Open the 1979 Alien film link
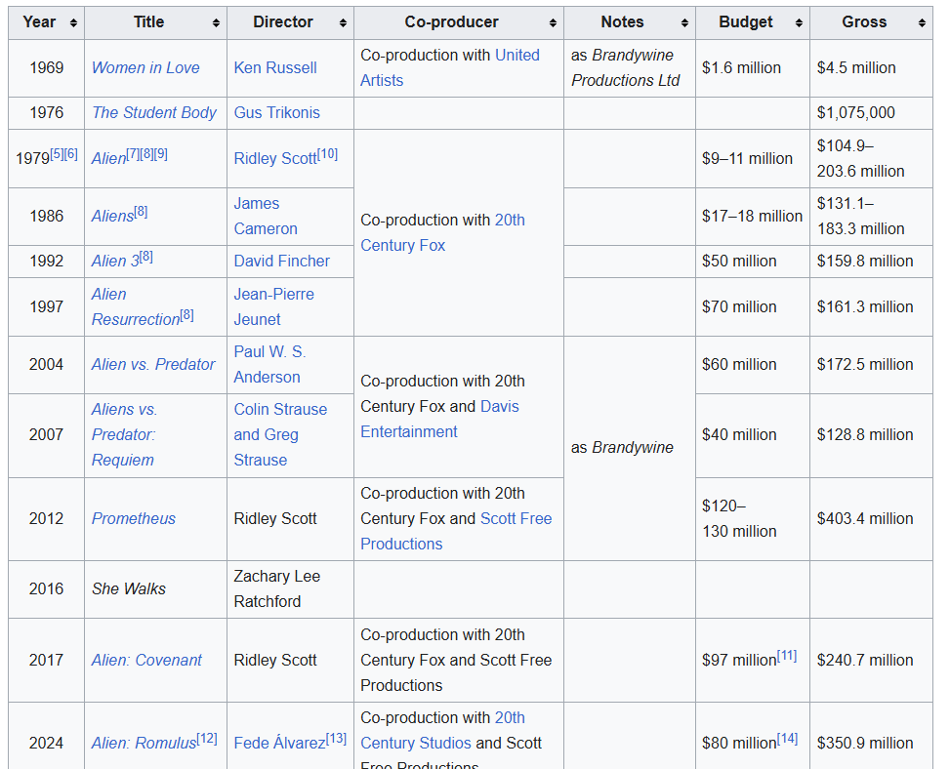 click(x=108, y=159)
